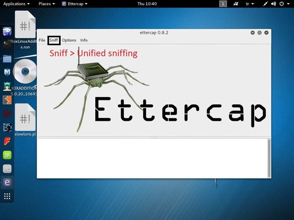
Task: Launch Faraday red F icon from the dock
Action: tap(7, 141)
